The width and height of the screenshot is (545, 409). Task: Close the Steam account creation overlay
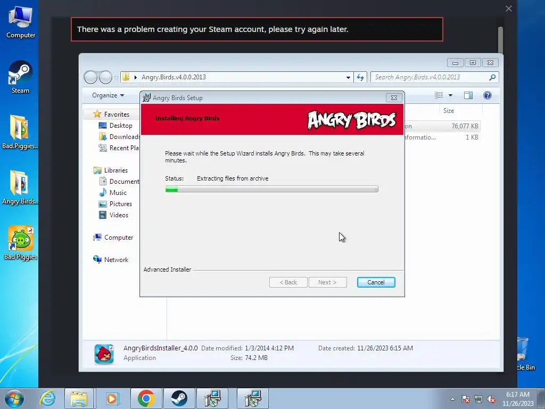click(508, 9)
